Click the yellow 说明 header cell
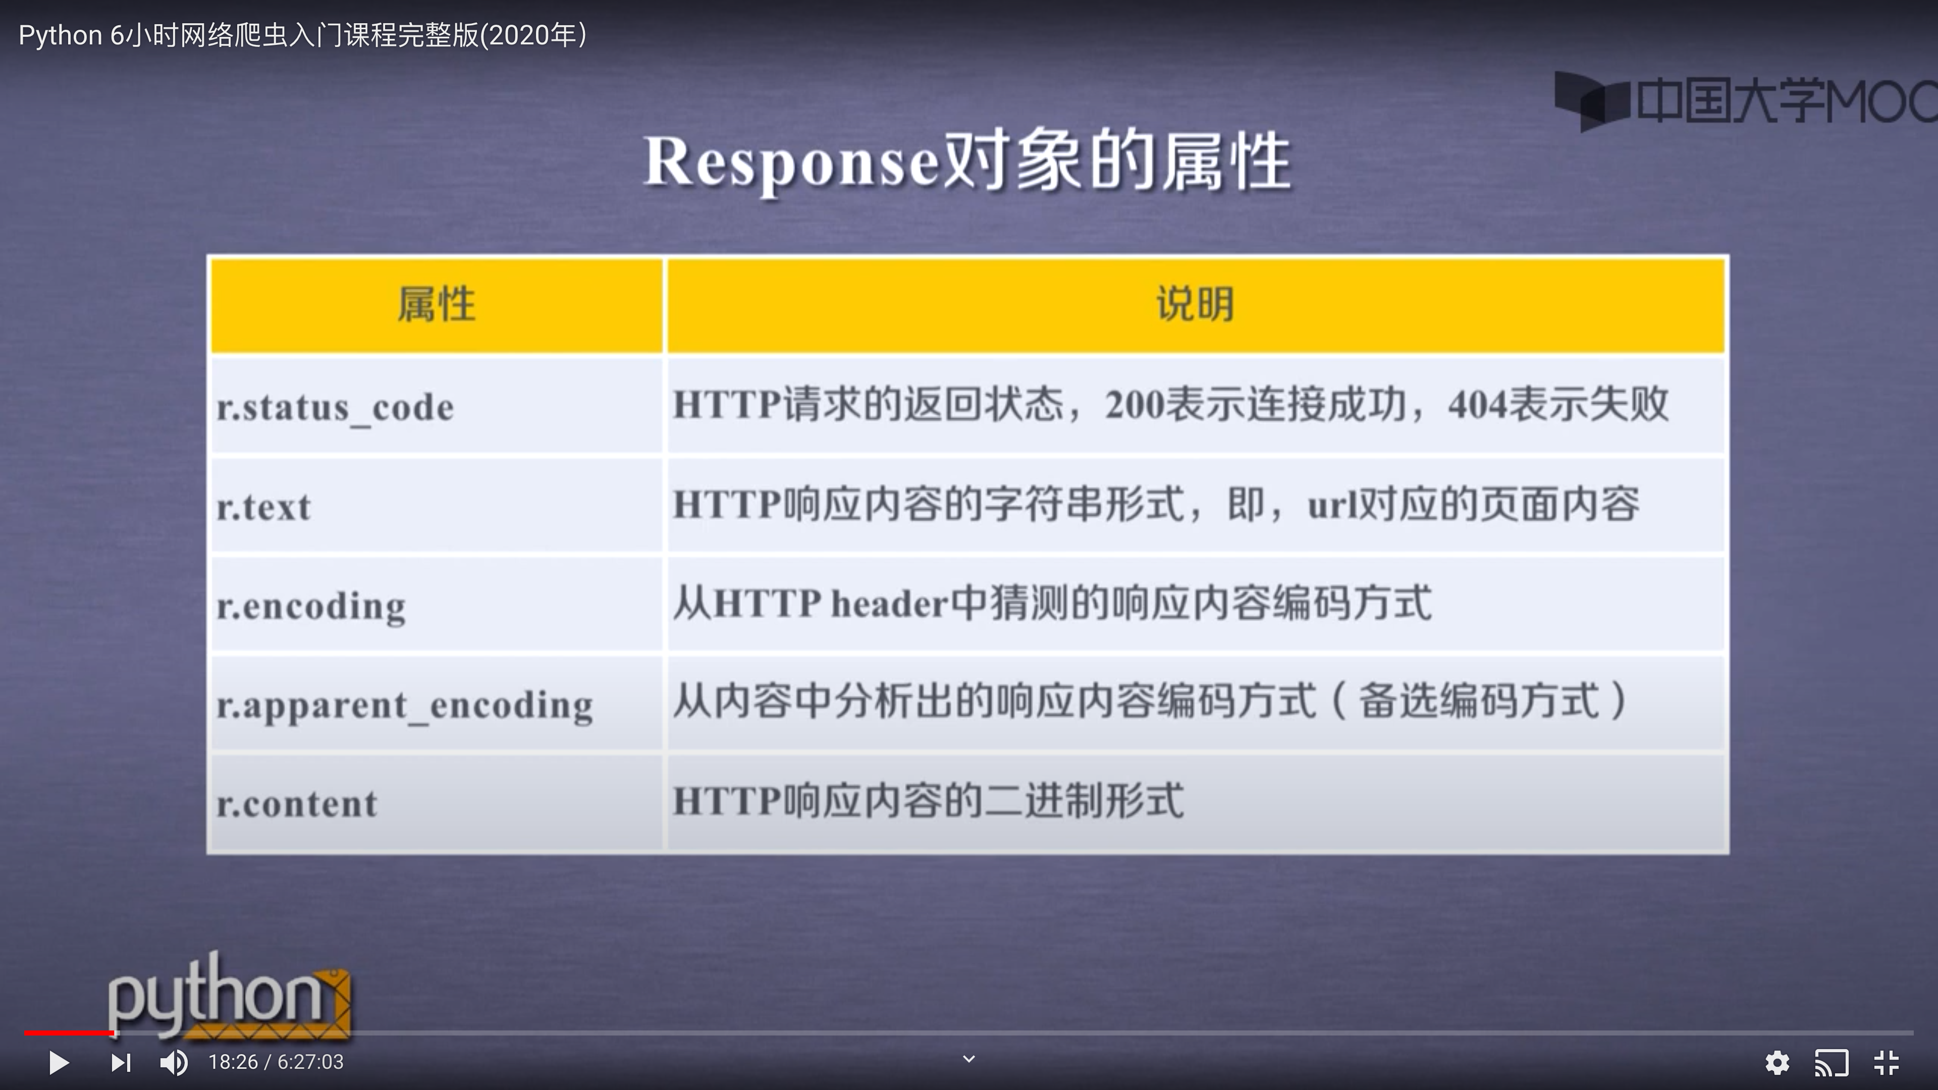The height and width of the screenshot is (1090, 1938). pyautogui.click(x=1196, y=305)
